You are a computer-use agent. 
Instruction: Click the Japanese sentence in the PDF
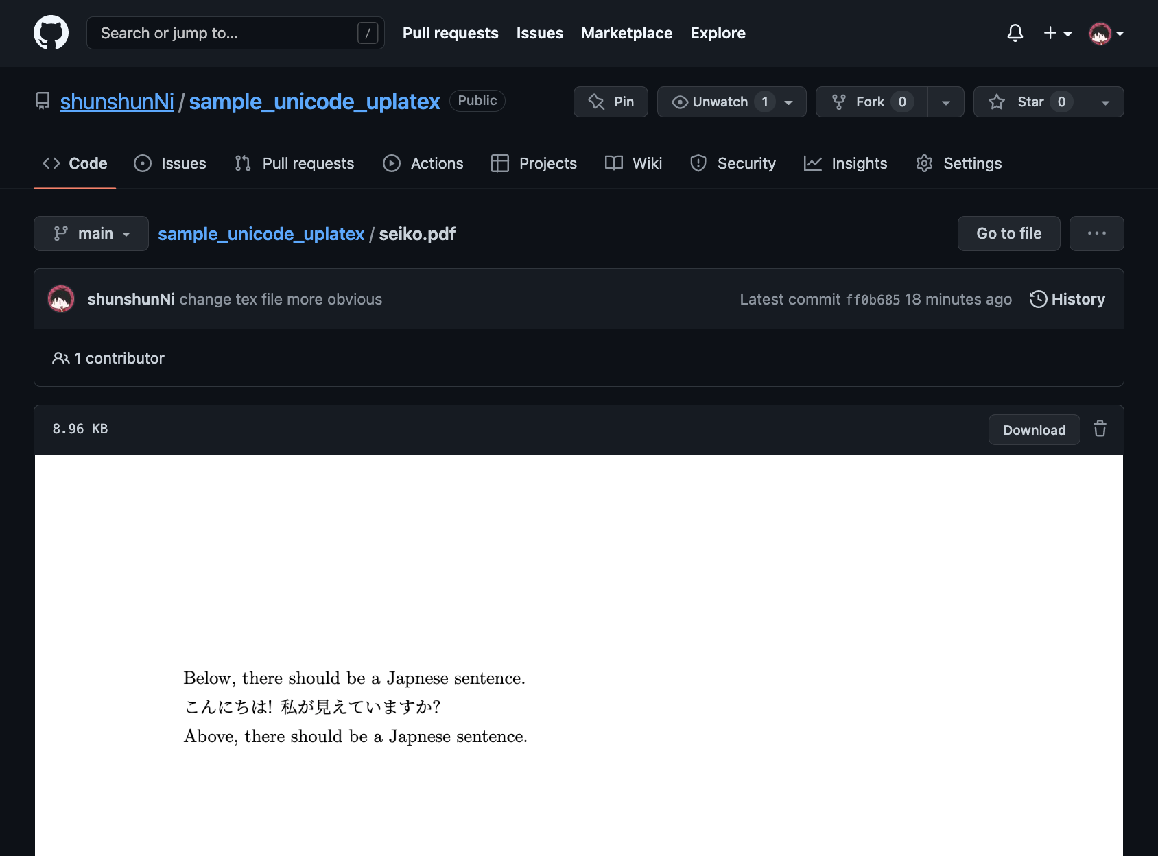(x=312, y=706)
